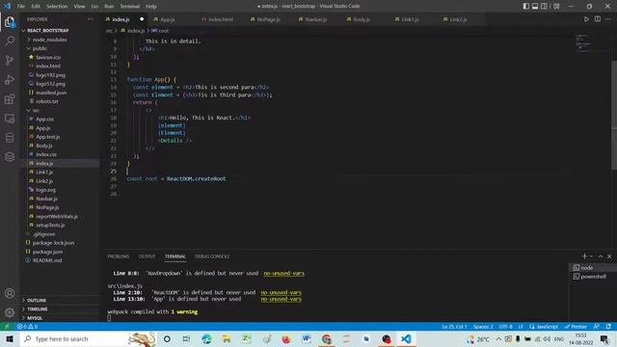This screenshot has height=347, width=617.
Task: Open the Link2.js editor tab
Action: (x=458, y=19)
